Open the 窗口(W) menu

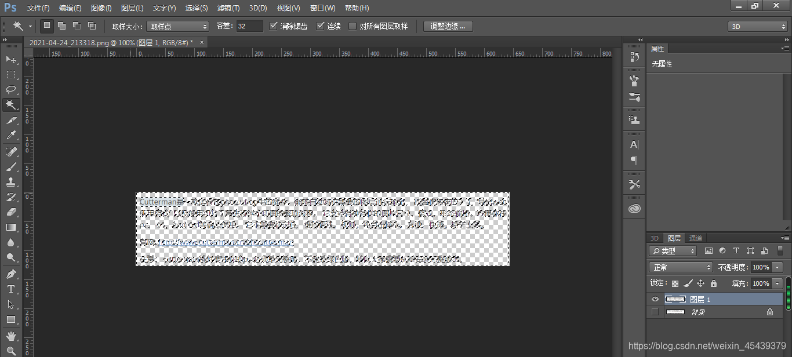coord(322,8)
